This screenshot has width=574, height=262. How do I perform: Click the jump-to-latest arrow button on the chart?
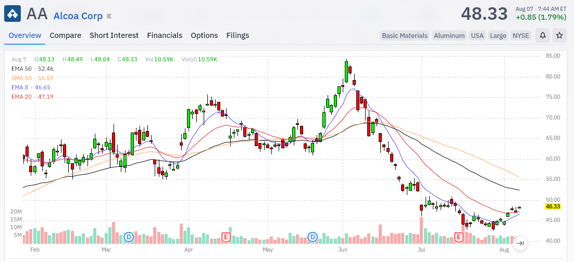click(x=520, y=243)
